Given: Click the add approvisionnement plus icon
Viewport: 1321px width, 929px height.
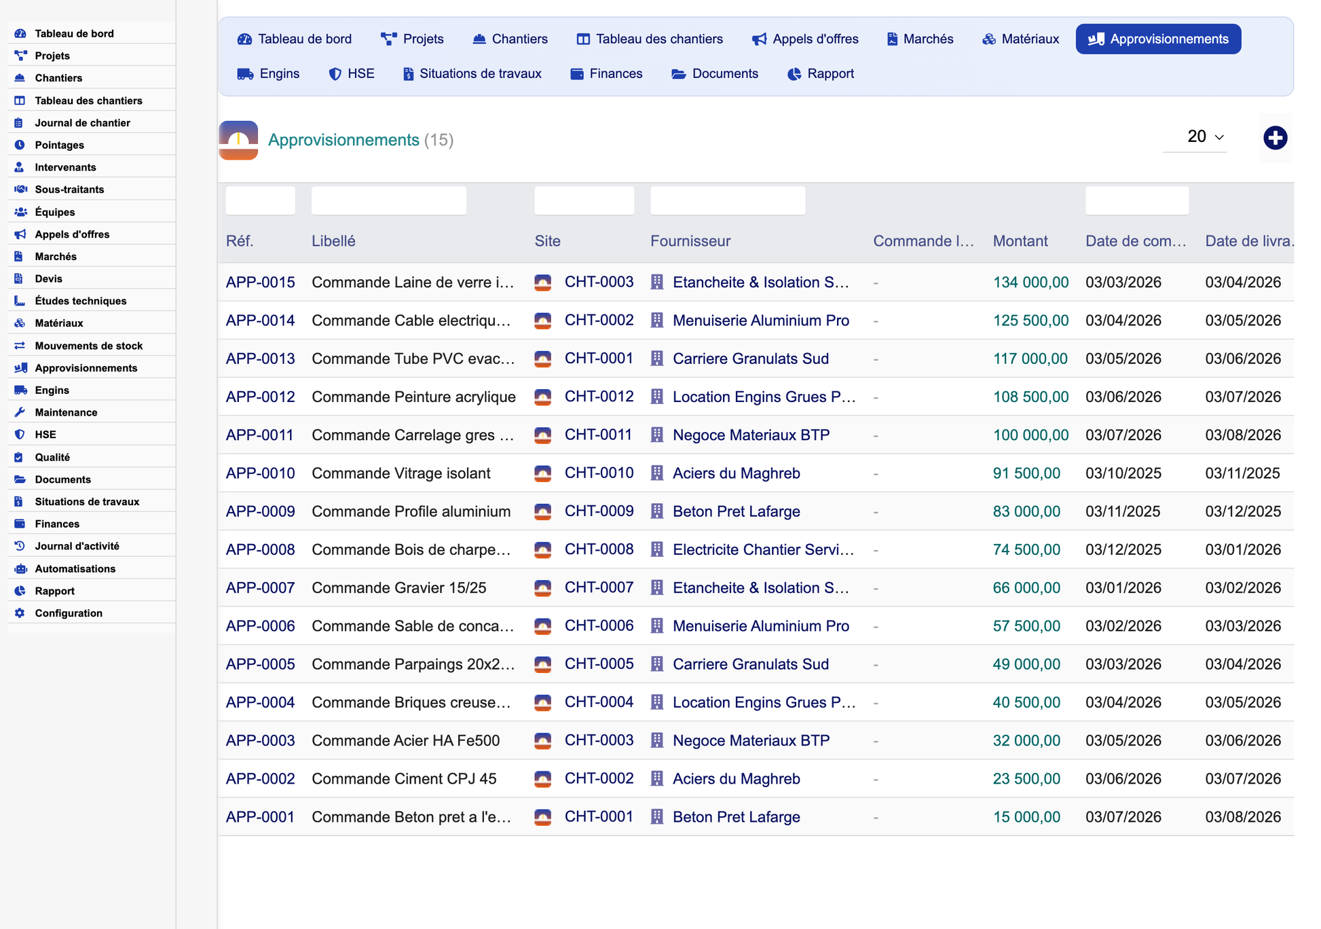Looking at the screenshot, I should pyautogui.click(x=1275, y=138).
